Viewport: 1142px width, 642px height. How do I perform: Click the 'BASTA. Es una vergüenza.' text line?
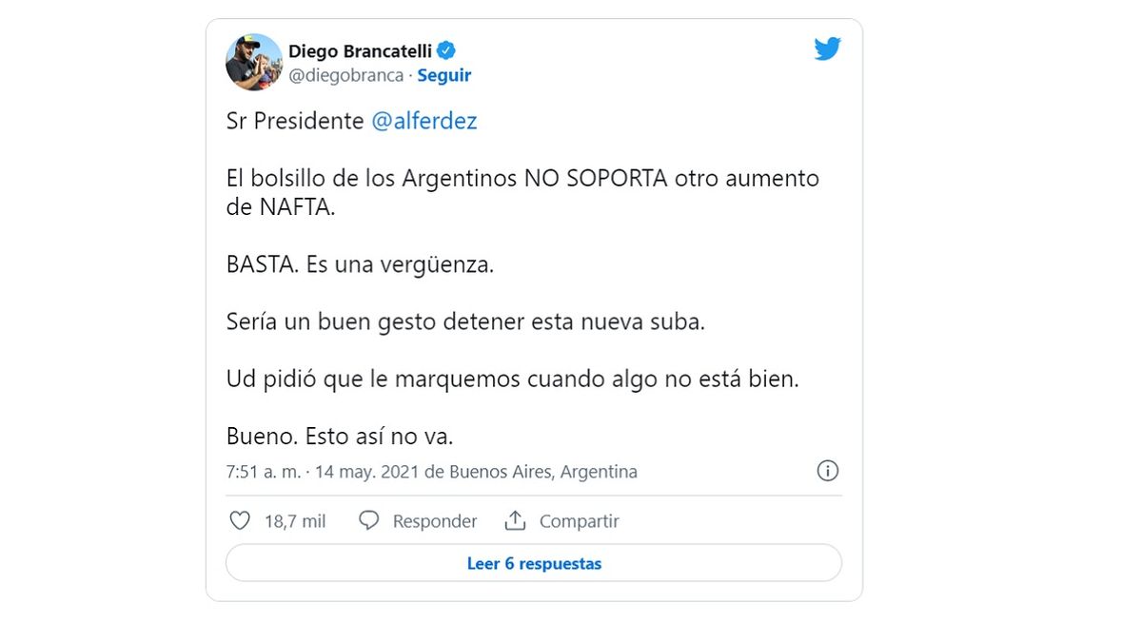click(x=360, y=264)
